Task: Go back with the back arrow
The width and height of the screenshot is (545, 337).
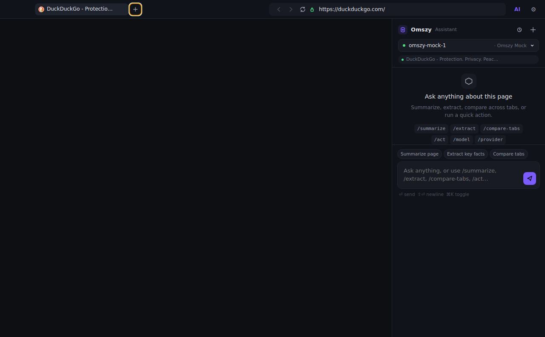Action: [x=279, y=9]
